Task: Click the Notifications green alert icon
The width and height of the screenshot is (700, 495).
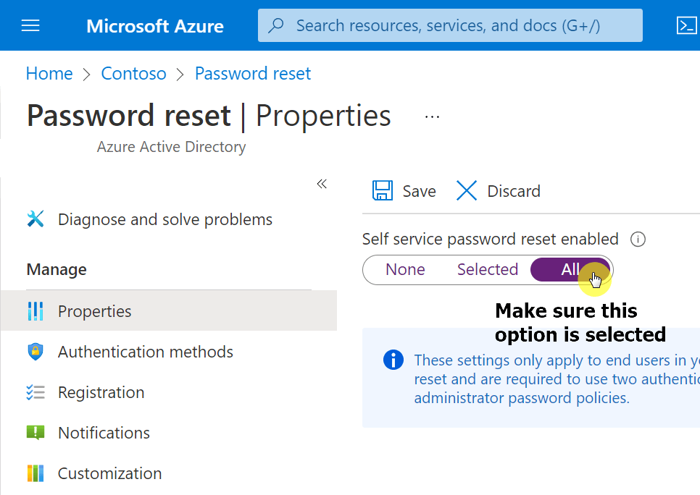Action: click(36, 433)
